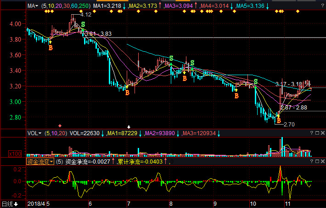The height and width of the screenshot is (208, 326).
Task: Select the MA2=3.173 yellow line label
Action: 143,6
